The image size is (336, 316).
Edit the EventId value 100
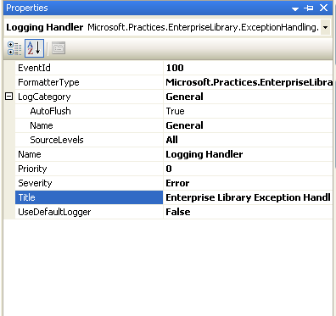pyautogui.click(x=248, y=68)
